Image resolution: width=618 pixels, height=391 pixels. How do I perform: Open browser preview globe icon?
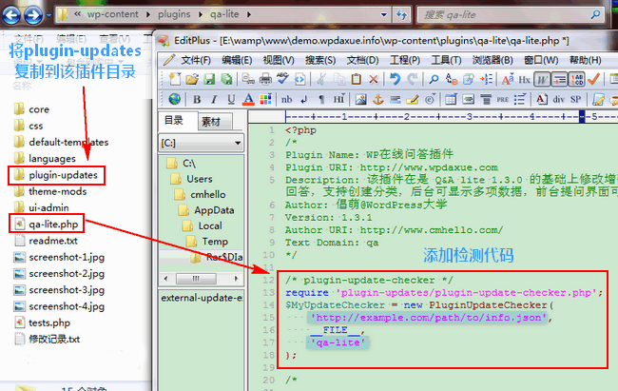click(x=175, y=99)
